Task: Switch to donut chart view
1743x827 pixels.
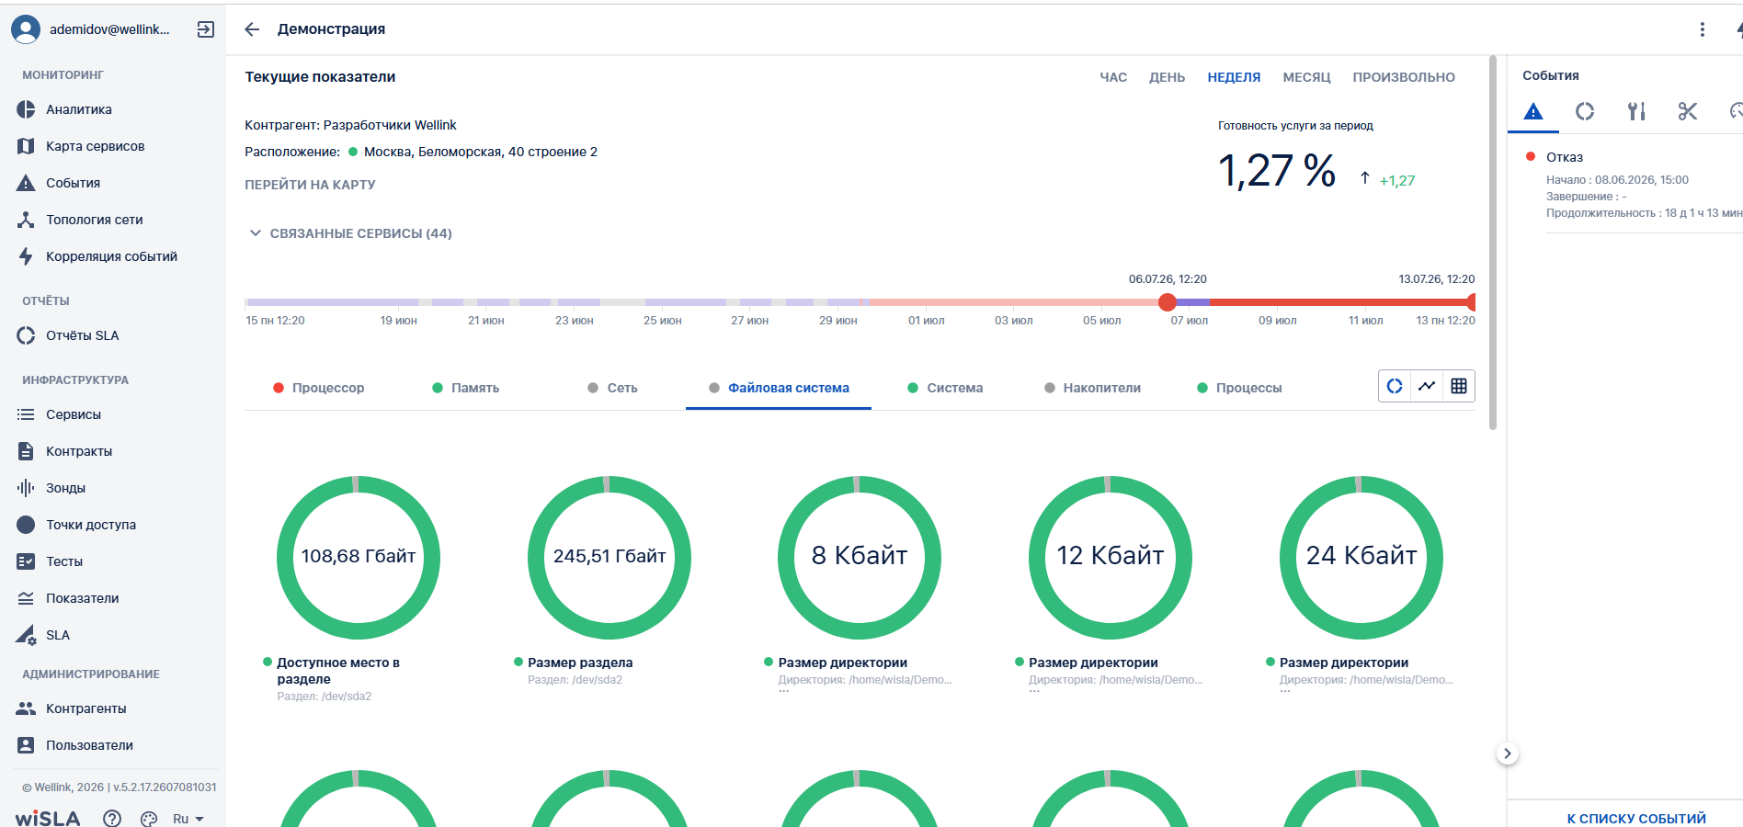Action: tap(1395, 386)
